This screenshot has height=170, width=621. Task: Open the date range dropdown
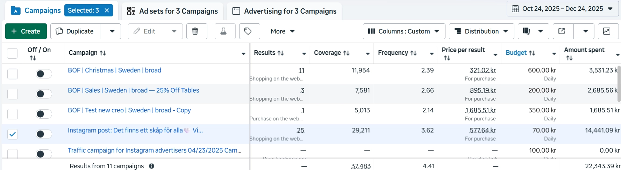pyautogui.click(x=563, y=9)
